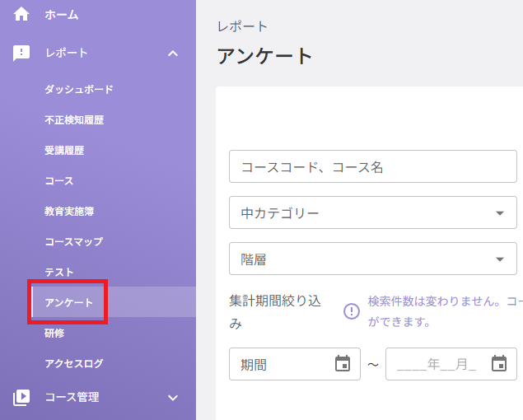Click the コース管理 video library icon
Image resolution: width=523 pixels, height=420 pixels.
tap(21, 397)
